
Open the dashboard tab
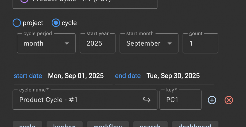click(195, 125)
